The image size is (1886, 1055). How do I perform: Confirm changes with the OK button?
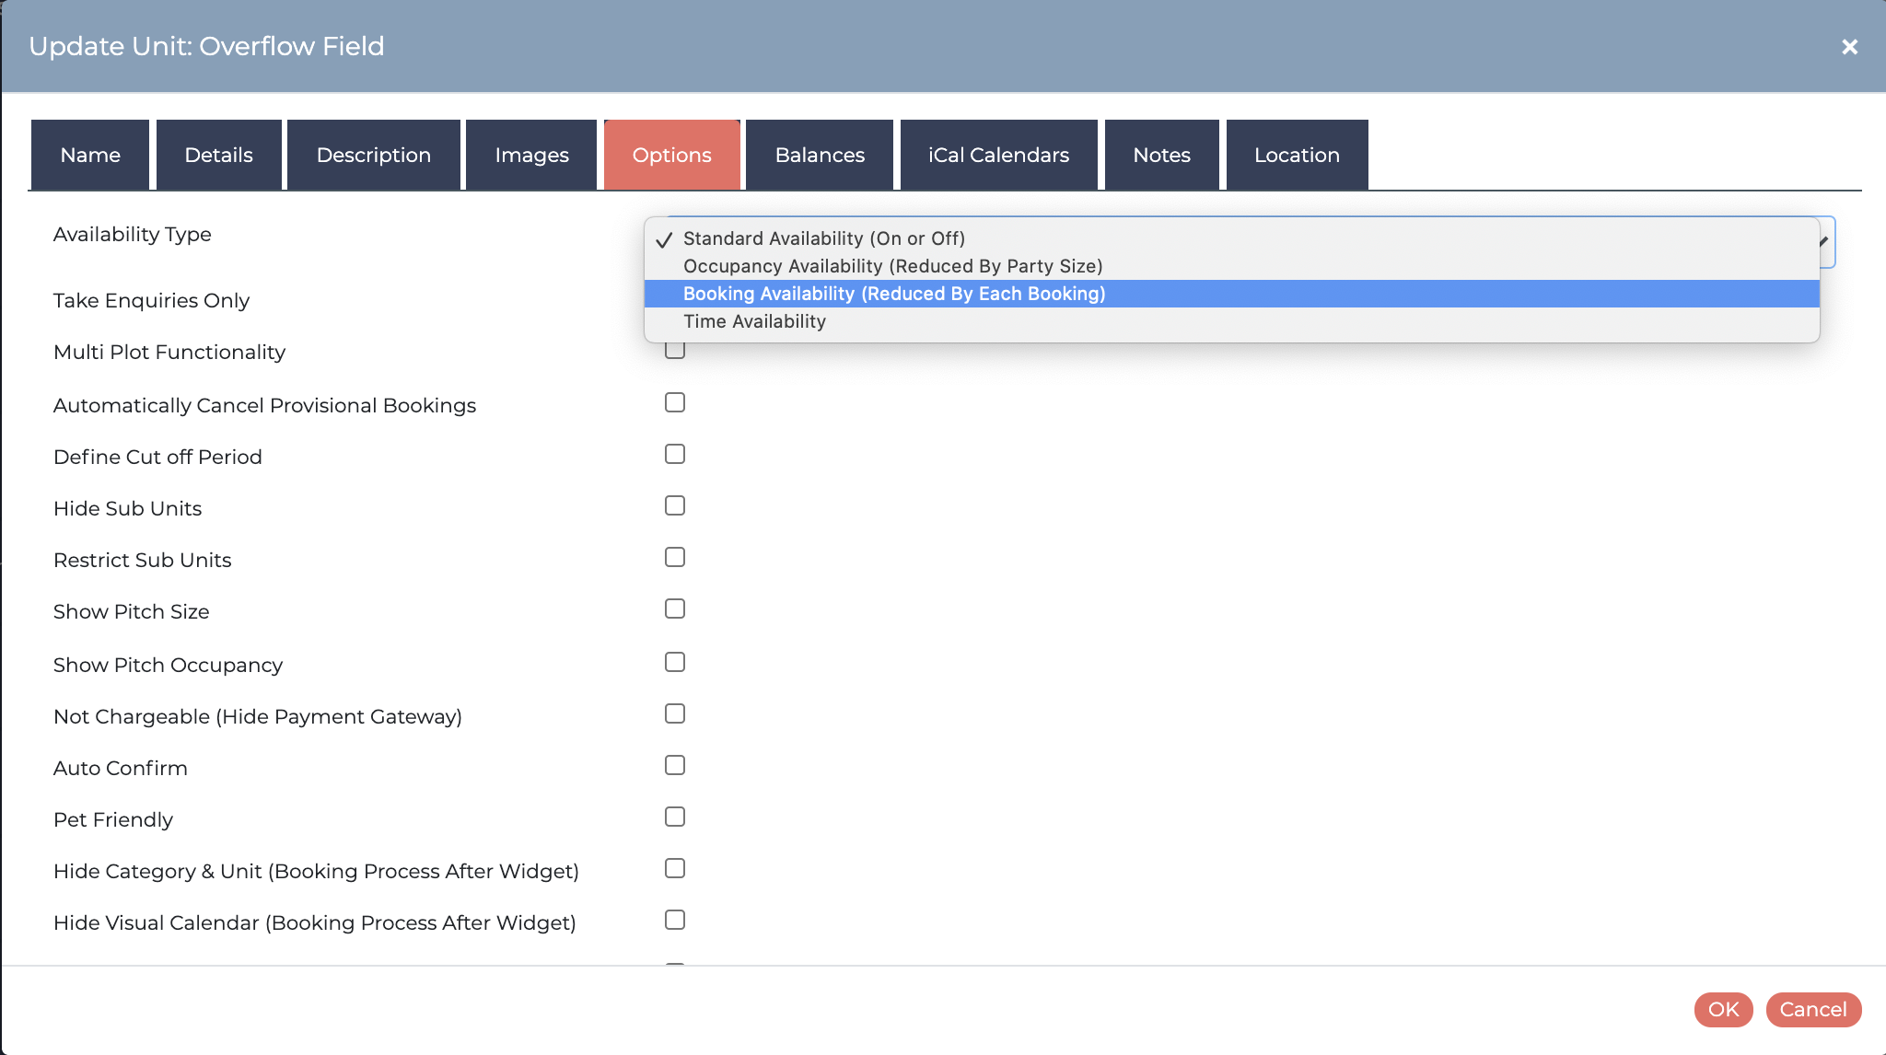[x=1723, y=1009]
